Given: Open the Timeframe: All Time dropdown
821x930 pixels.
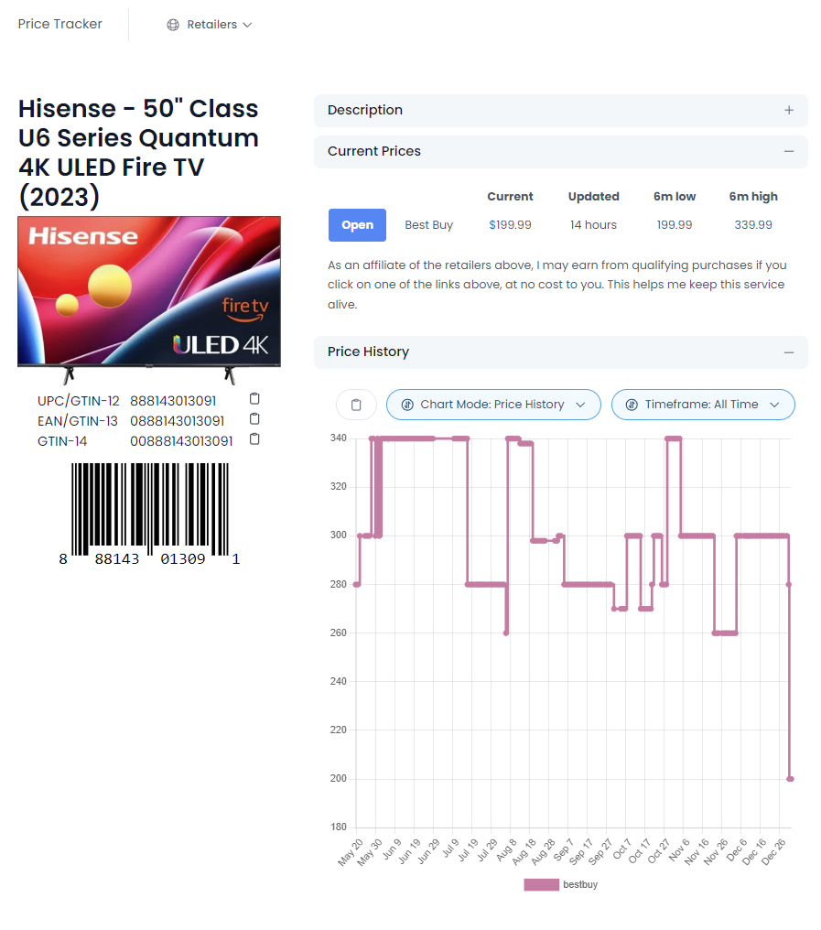Looking at the screenshot, I should 702,405.
